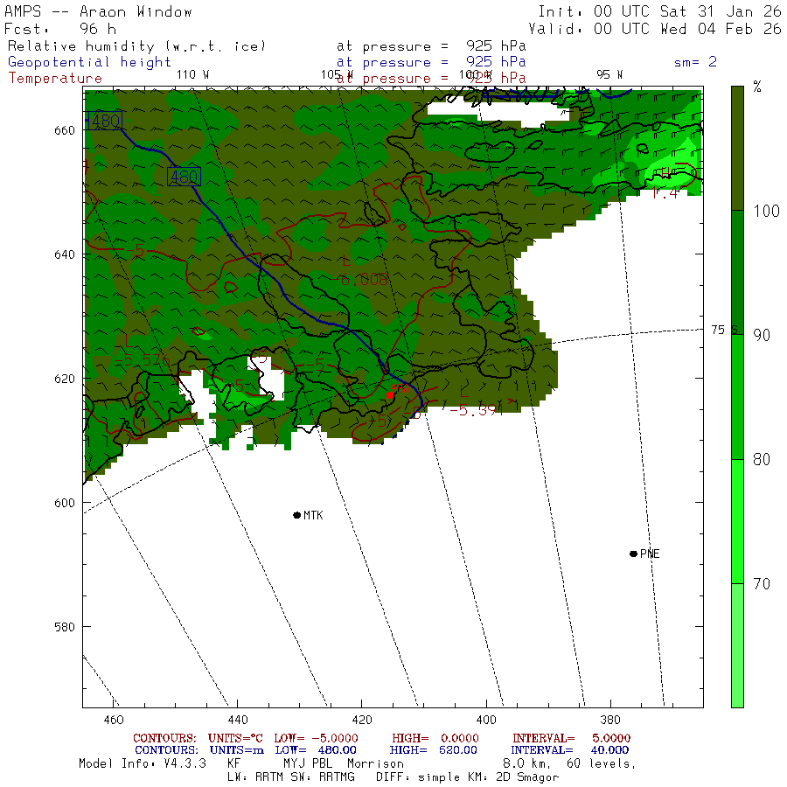Screen dimensions: 787x787
Task: Click the colorbar segment between 90 and 100
Action: 737,273
